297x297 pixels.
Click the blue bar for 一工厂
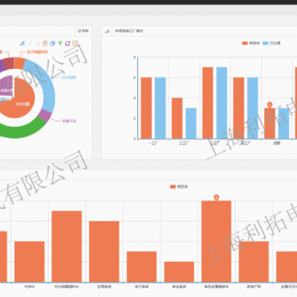pyautogui.click(x=160, y=108)
